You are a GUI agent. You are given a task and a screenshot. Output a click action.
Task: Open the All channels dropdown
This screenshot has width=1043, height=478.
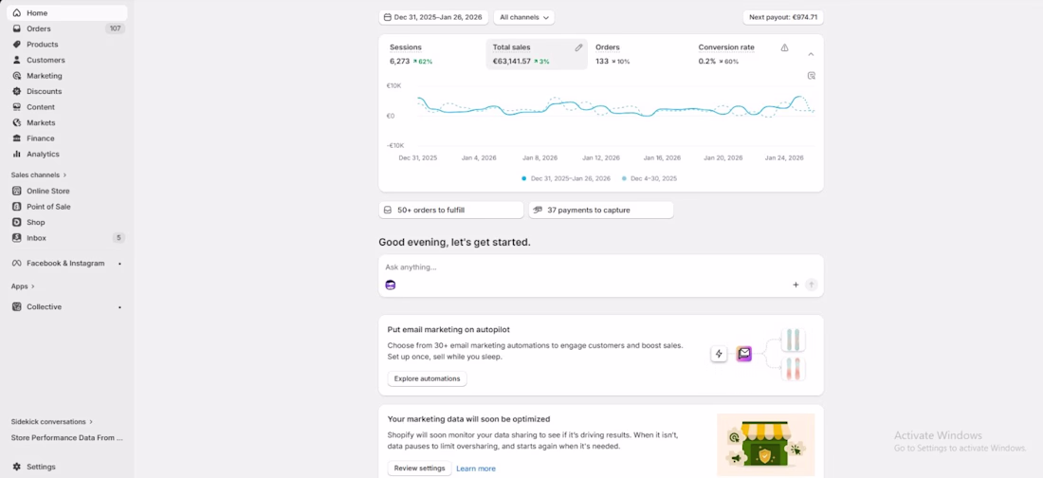(523, 17)
